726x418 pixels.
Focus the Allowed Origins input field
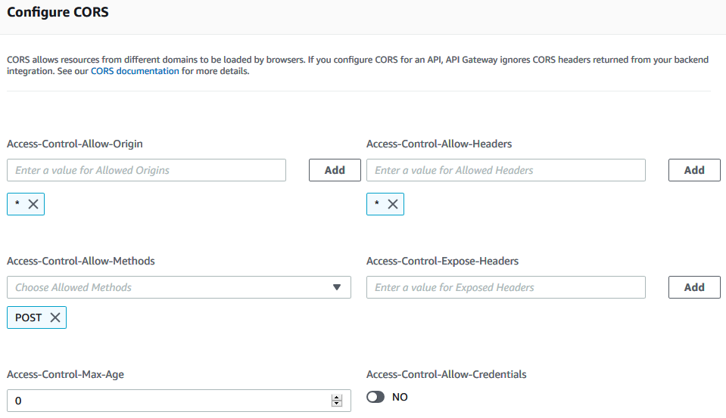point(146,170)
